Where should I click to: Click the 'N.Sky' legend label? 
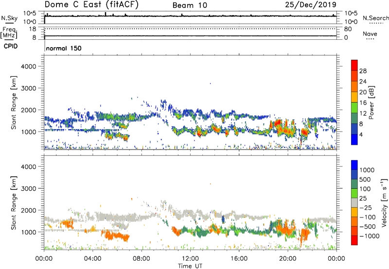[9, 18]
